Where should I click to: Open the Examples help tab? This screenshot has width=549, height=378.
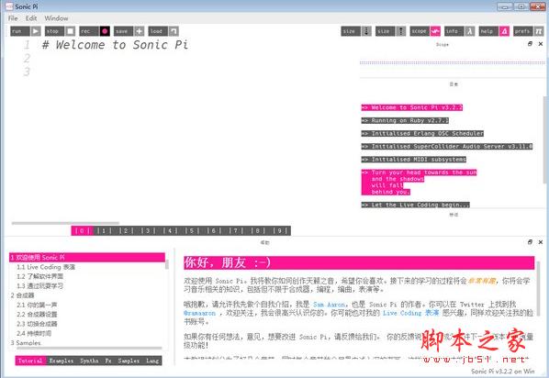tap(62, 361)
